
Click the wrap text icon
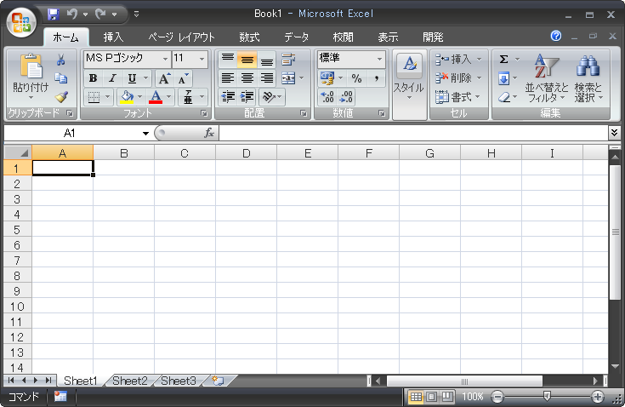288,60
